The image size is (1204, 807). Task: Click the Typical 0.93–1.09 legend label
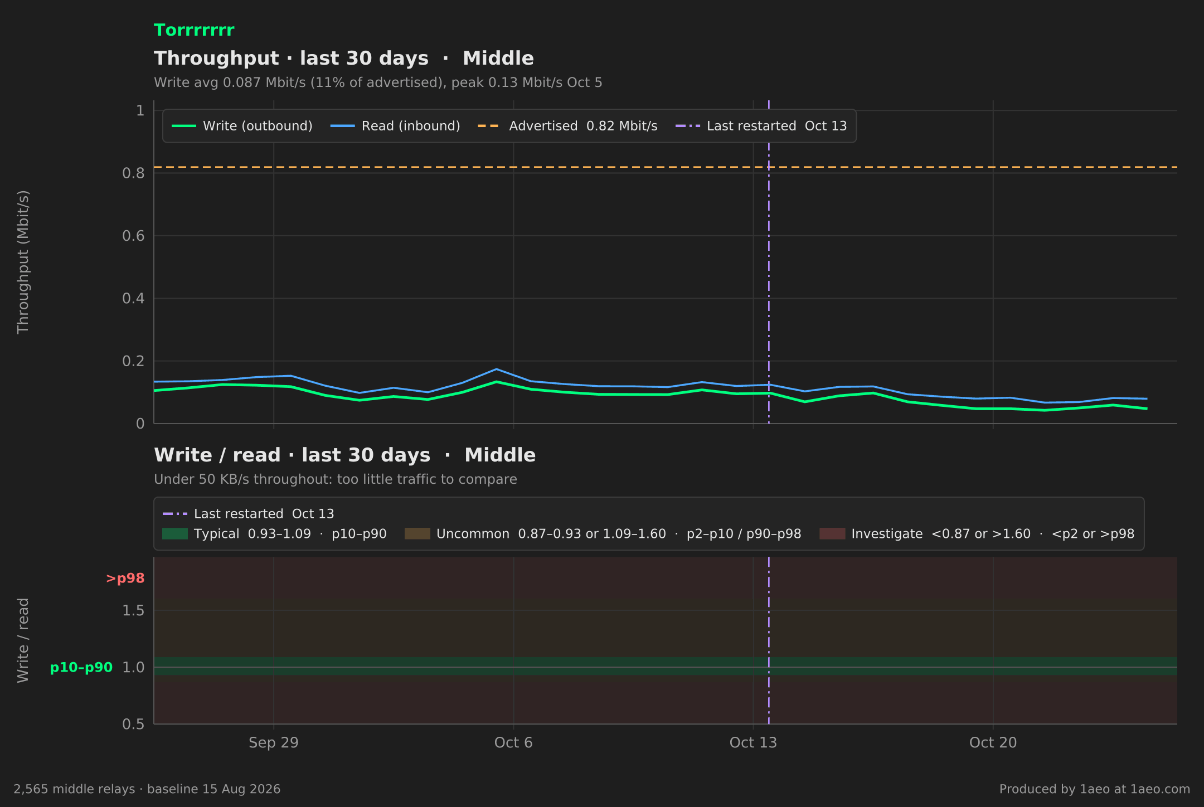[x=290, y=534]
